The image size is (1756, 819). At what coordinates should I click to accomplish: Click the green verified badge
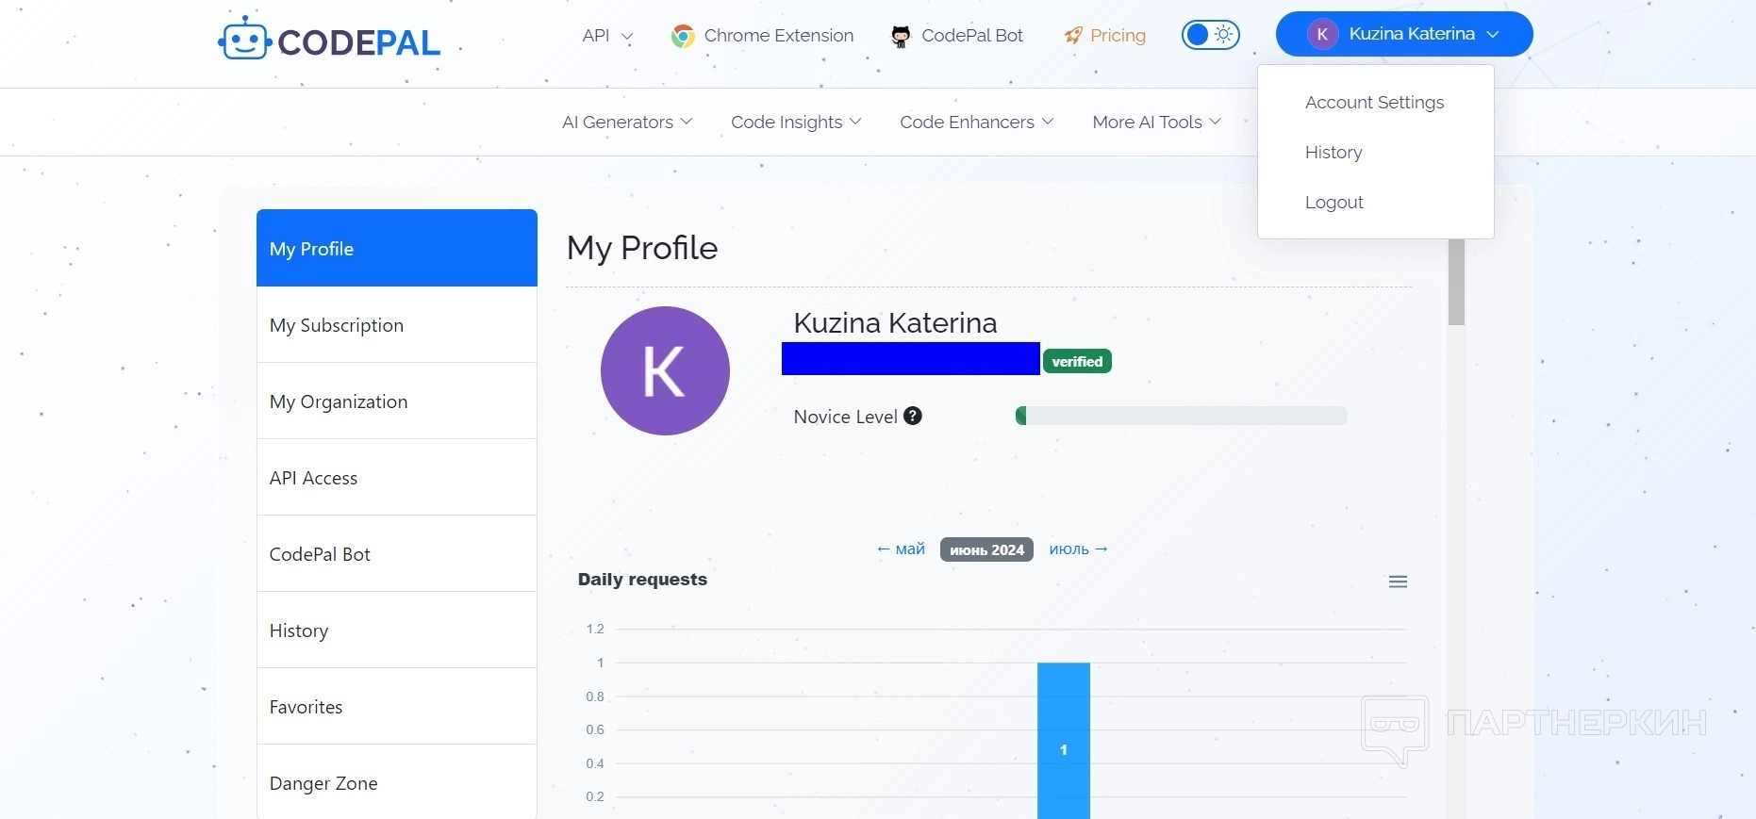1077,361
